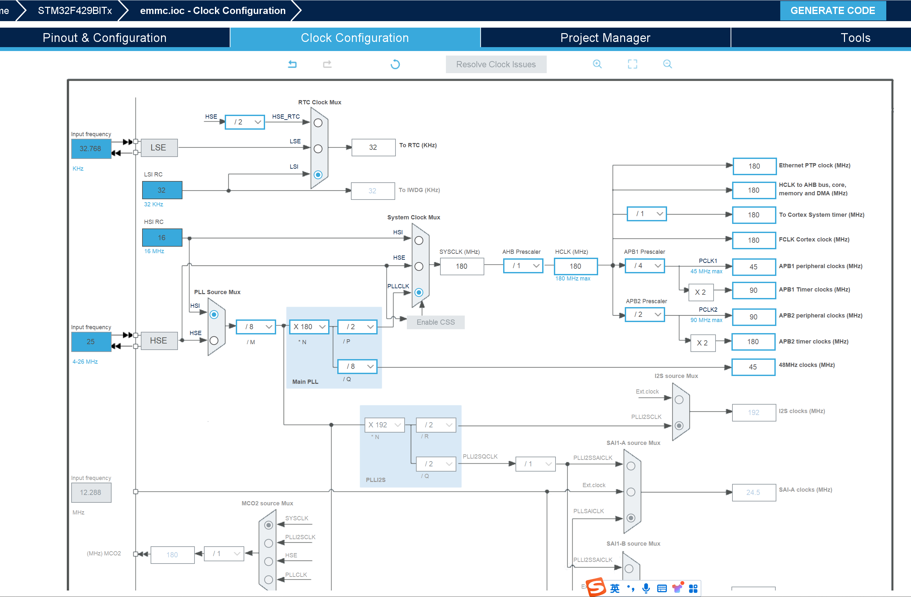This screenshot has width=911, height=597.
Task: Zoom in on clock diagram
Action: 597,64
